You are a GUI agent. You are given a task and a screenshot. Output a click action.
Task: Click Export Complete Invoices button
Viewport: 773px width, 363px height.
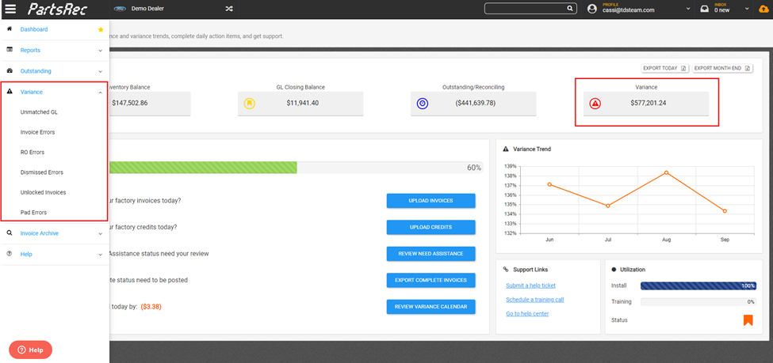(431, 281)
